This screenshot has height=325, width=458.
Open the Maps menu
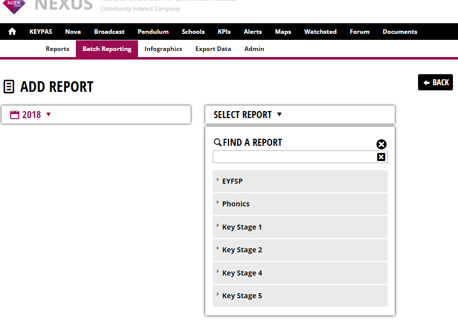point(283,31)
